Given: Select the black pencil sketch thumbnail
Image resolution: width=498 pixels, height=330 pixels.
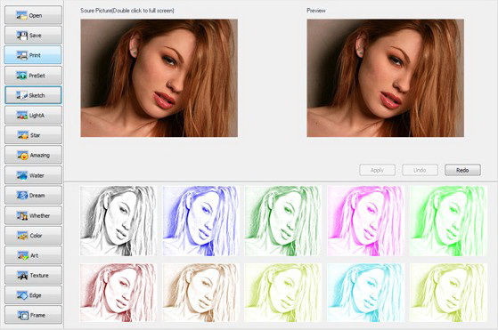Looking at the screenshot, I should [x=118, y=221].
